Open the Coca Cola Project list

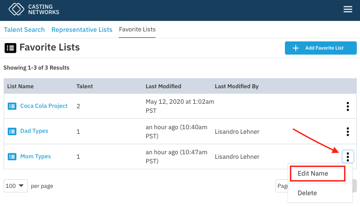[x=44, y=106]
